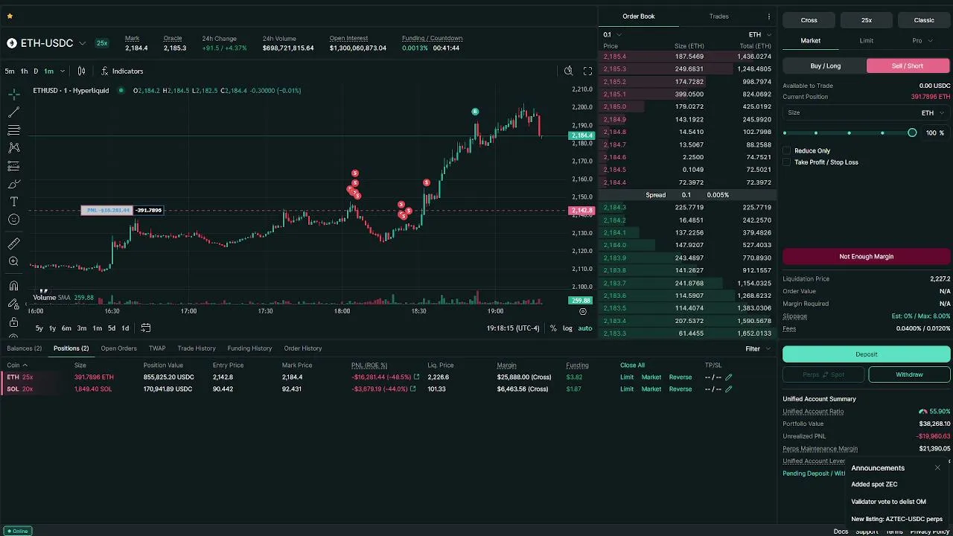Open the Docs footer link
This screenshot has width=953, height=536.
coord(841,532)
